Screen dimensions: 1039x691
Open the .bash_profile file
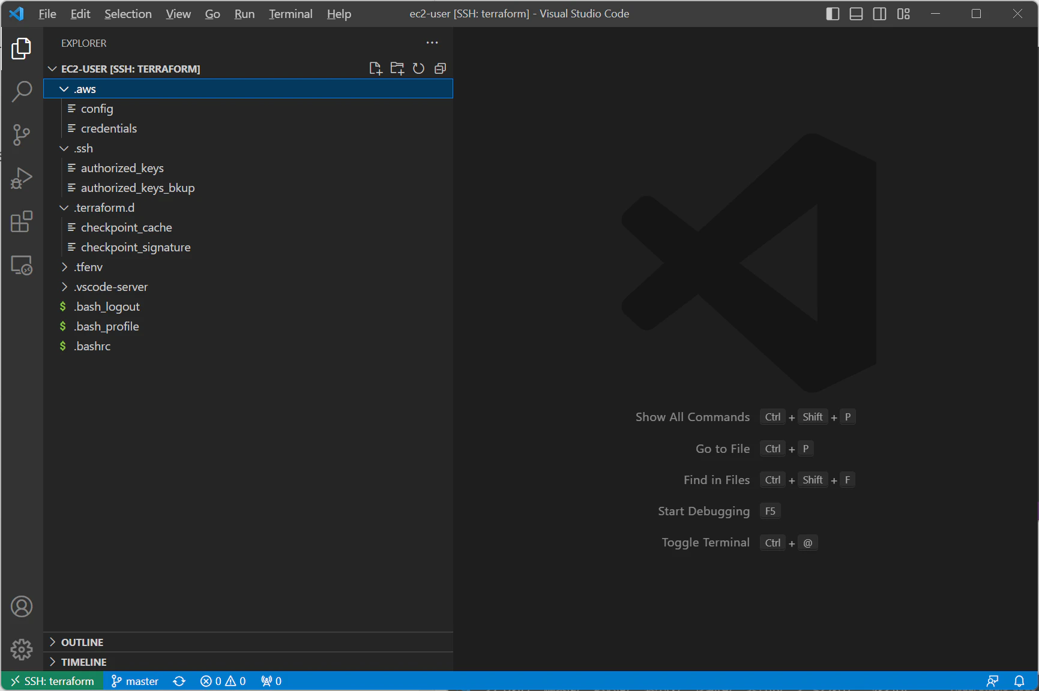tap(248, 326)
